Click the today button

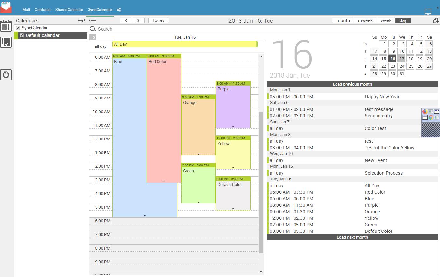pos(158,20)
